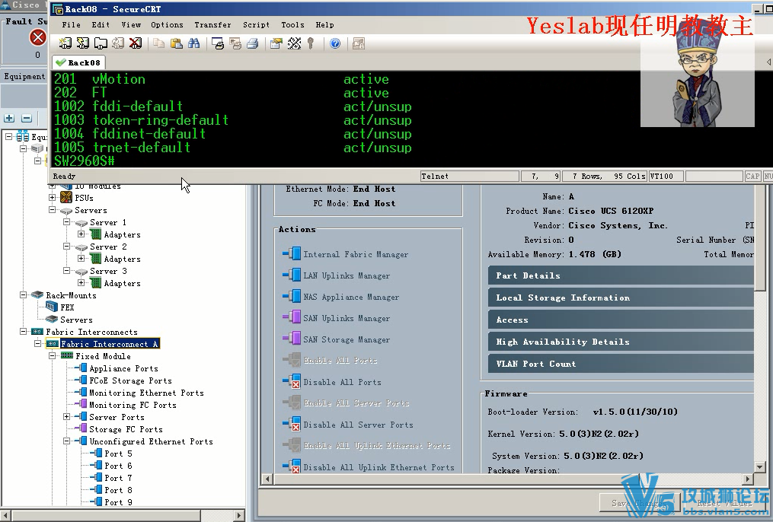Click the Connect in Tab icon
Screen dimensions: 773x522
[x=101, y=43]
